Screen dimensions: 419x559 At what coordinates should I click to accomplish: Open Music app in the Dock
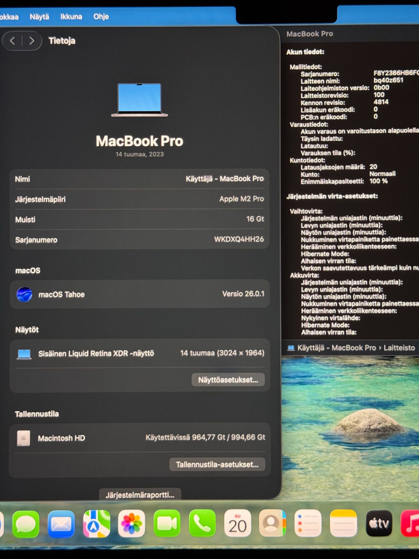pyautogui.click(x=411, y=523)
